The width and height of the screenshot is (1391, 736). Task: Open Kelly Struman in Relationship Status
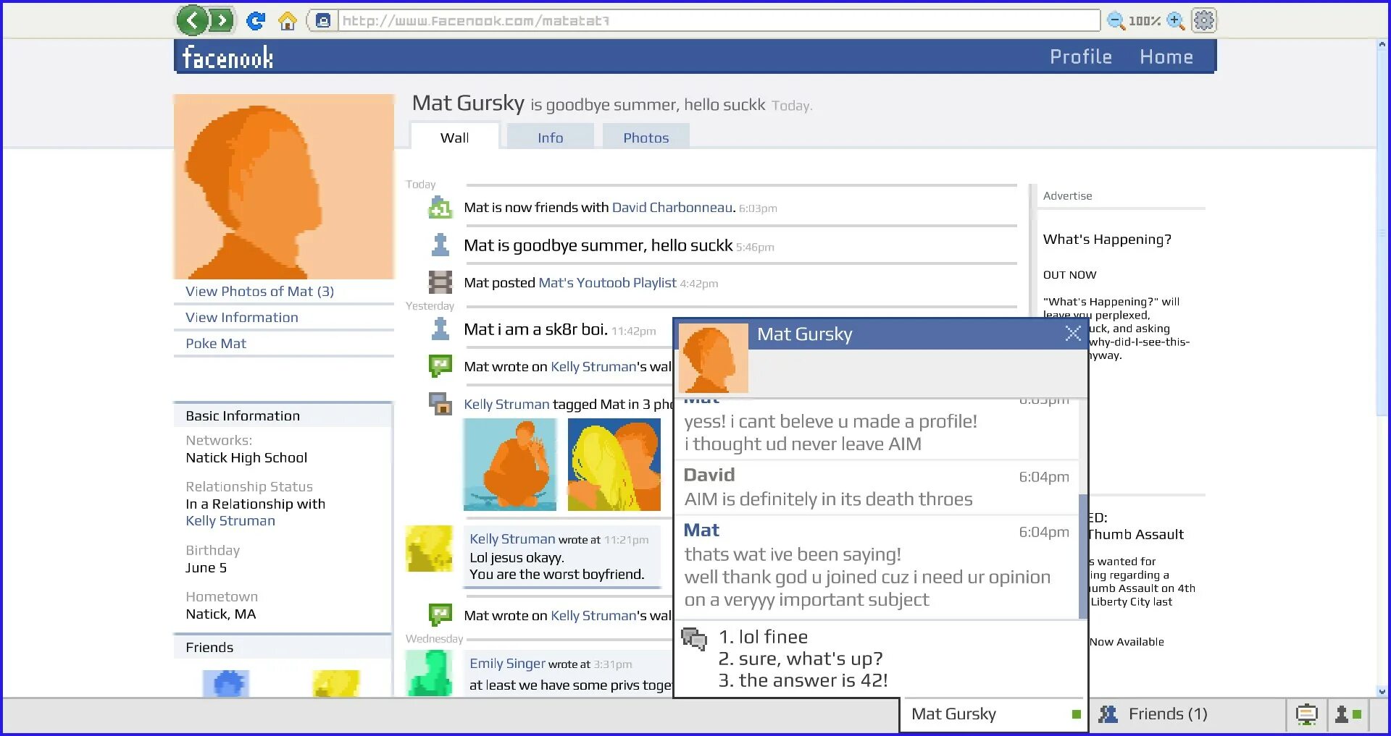230,520
